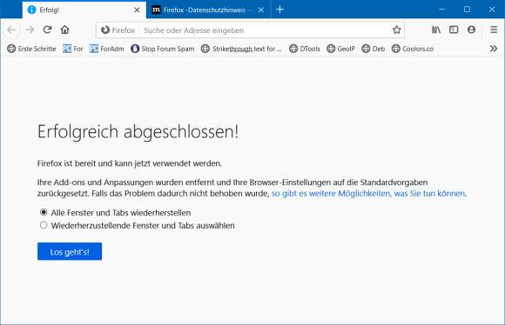
Task: Show more bookmarks with double chevron
Action: 494,49
